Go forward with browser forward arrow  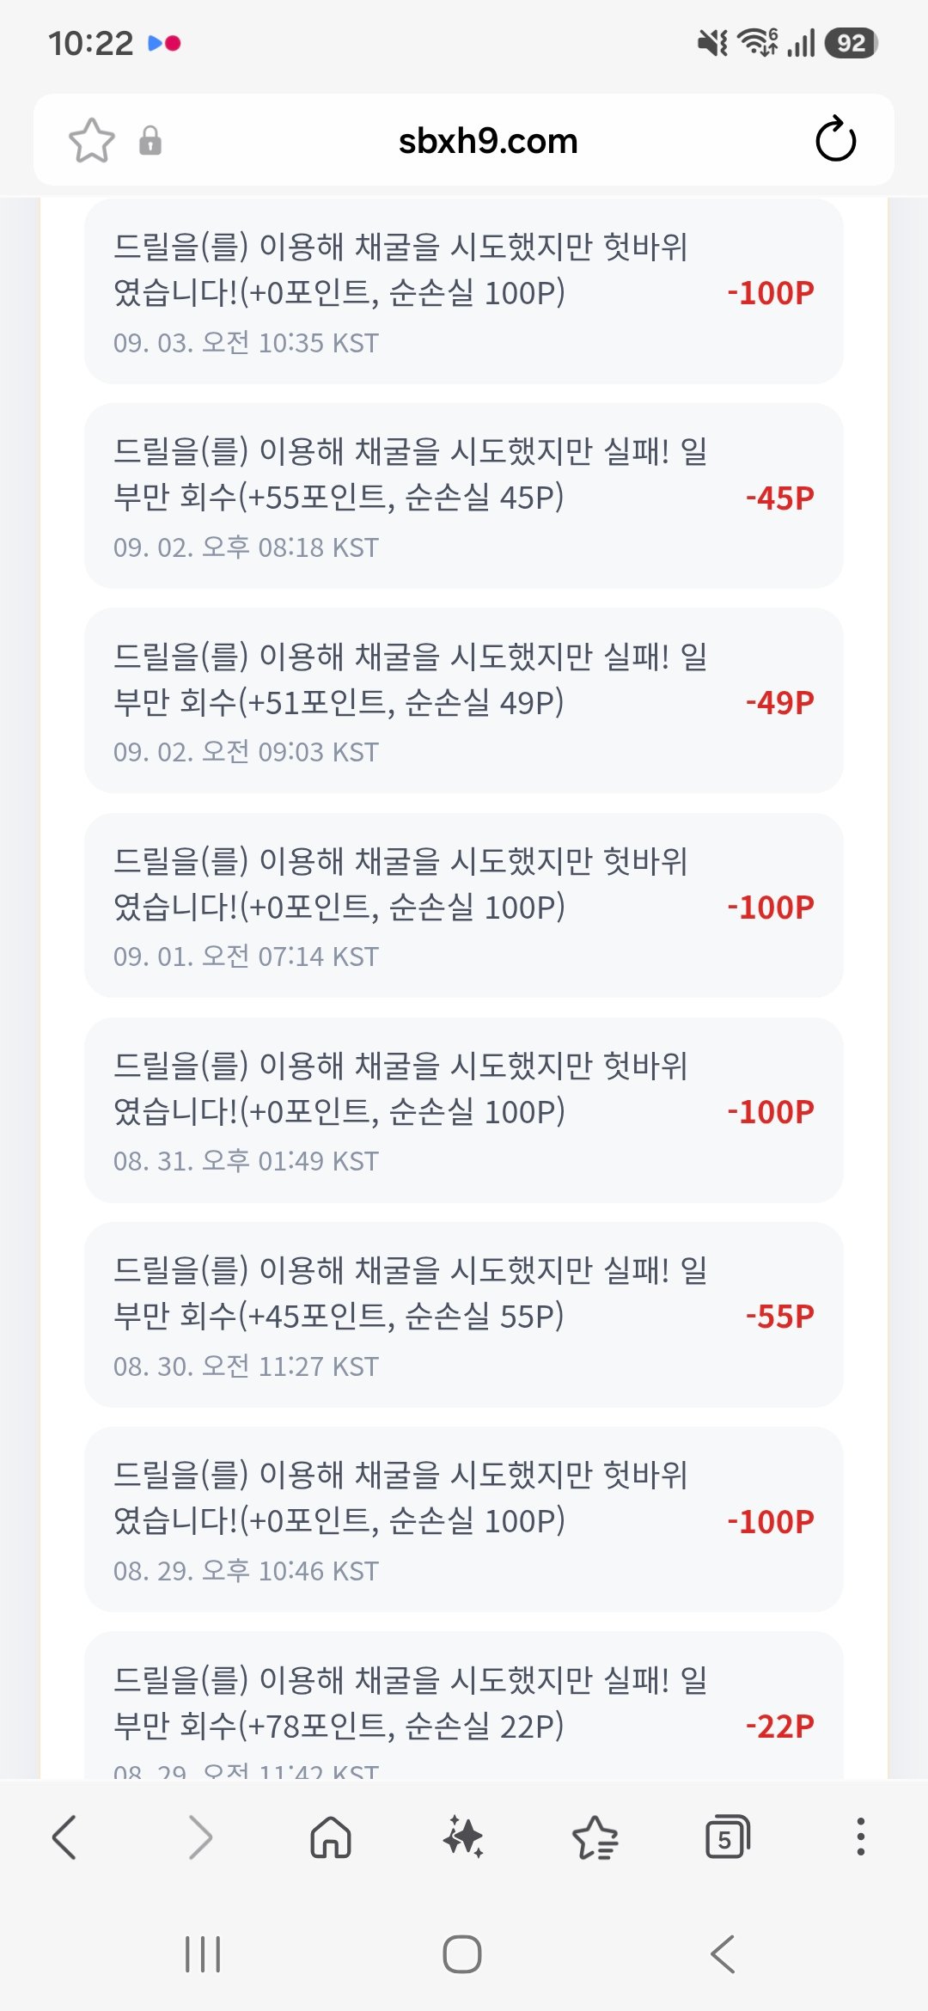click(199, 1837)
